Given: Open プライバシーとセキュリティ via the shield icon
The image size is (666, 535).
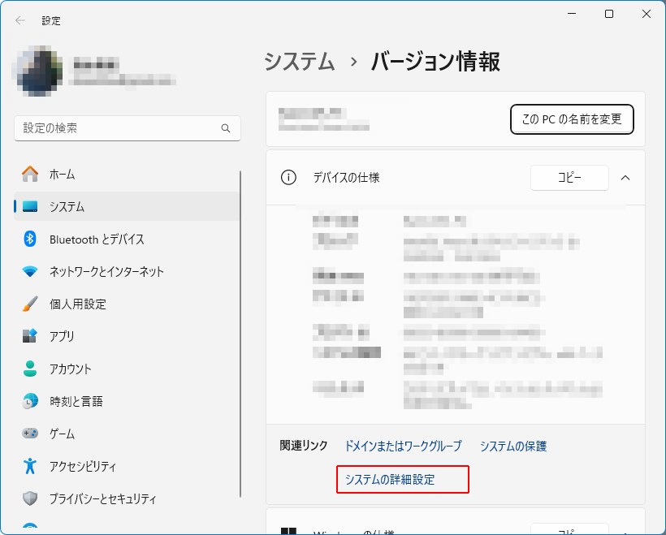Looking at the screenshot, I should [x=30, y=498].
